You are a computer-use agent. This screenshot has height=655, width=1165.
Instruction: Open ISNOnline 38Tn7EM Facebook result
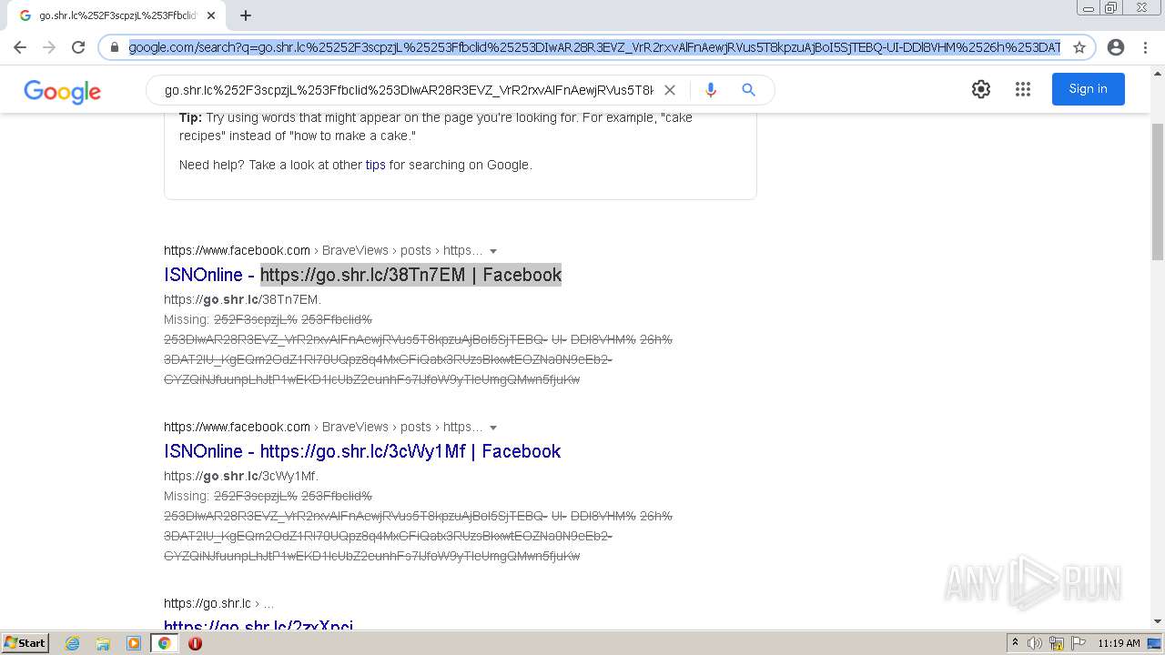click(x=363, y=275)
